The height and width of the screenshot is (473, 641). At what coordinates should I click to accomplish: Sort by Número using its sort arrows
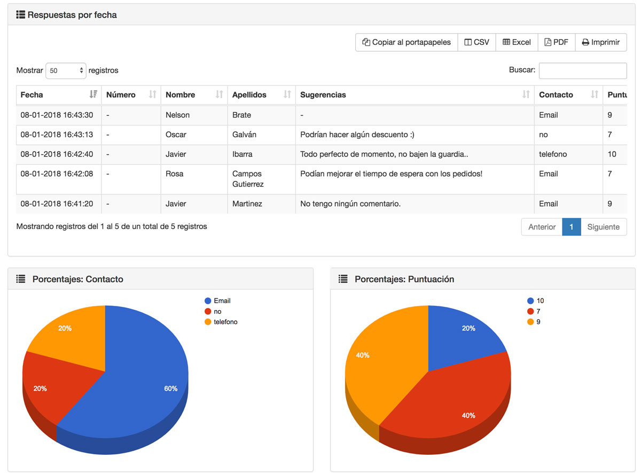coord(153,94)
